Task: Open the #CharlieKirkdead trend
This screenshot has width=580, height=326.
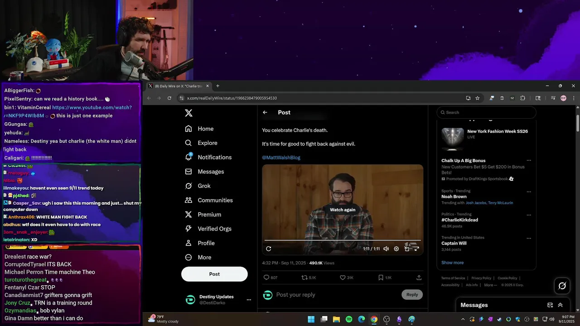Action: pos(459,220)
